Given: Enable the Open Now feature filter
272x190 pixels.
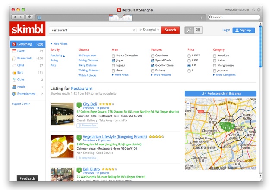Looking at the screenshot, I should [x=152, y=55].
